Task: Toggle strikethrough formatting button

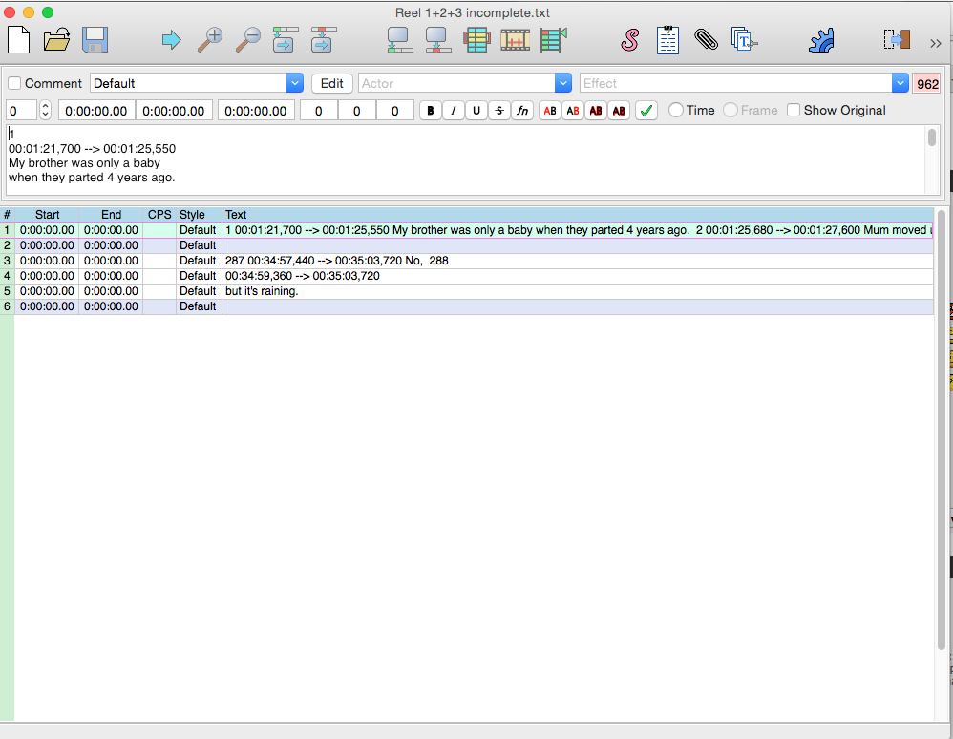Action: click(x=499, y=111)
